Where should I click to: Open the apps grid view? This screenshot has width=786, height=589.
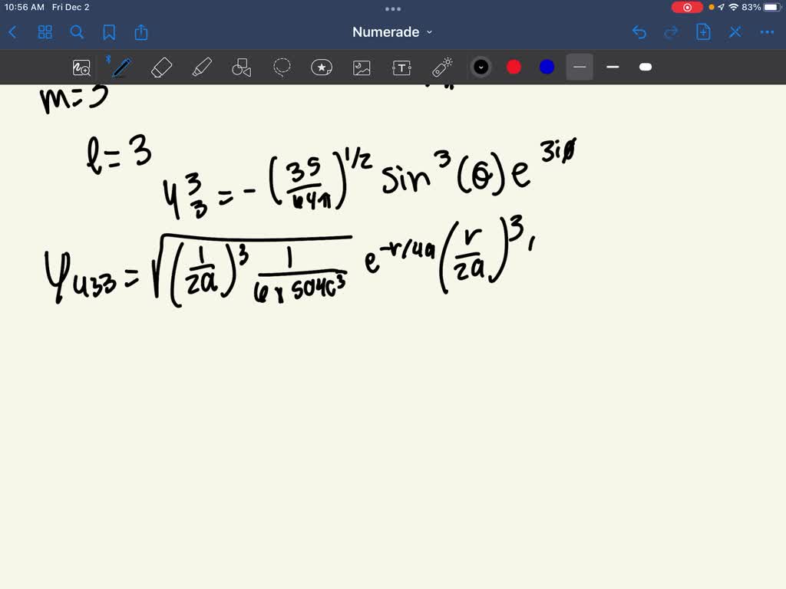pos(45,32)
